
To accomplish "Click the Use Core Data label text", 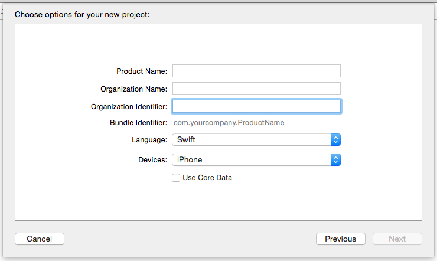I will click(207, 178).
